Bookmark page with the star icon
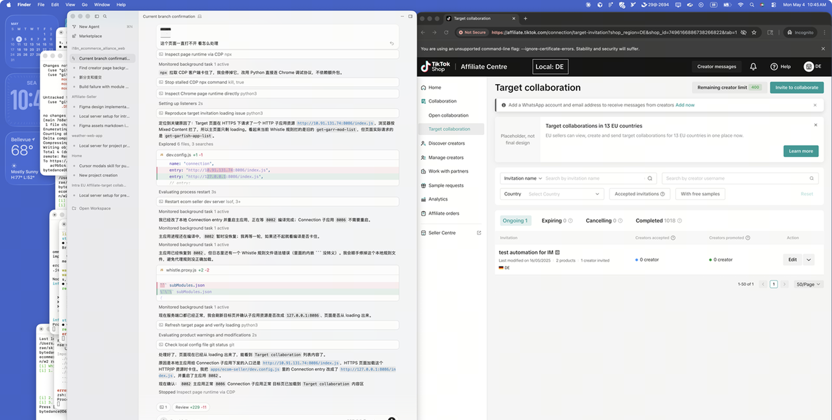Screen dimensions: 832x420 tap(754, 33)
